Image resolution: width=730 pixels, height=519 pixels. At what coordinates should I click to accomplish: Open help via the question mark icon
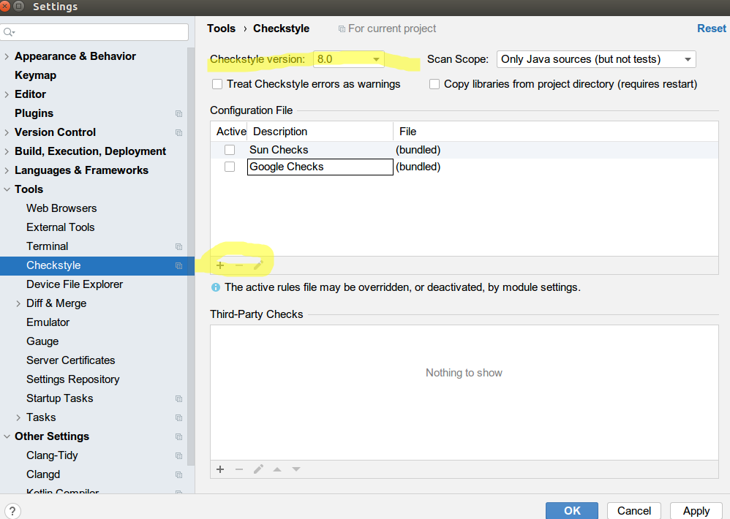coord(13,509)
